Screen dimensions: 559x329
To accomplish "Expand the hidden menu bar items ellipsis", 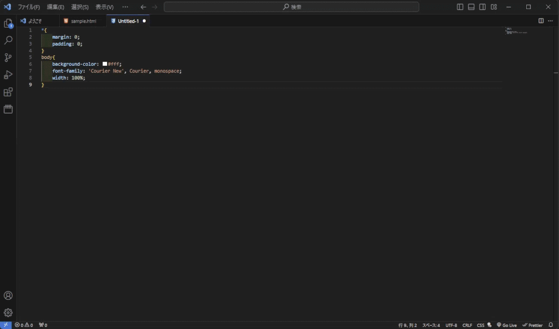I will (125, 7).
